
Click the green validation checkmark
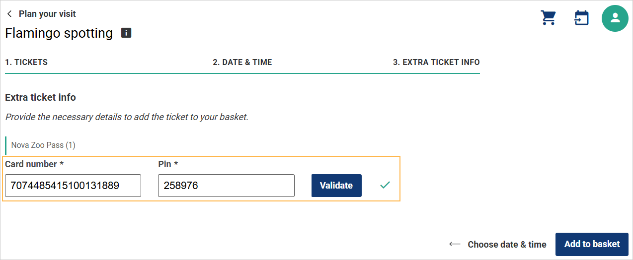click(385, 185)
